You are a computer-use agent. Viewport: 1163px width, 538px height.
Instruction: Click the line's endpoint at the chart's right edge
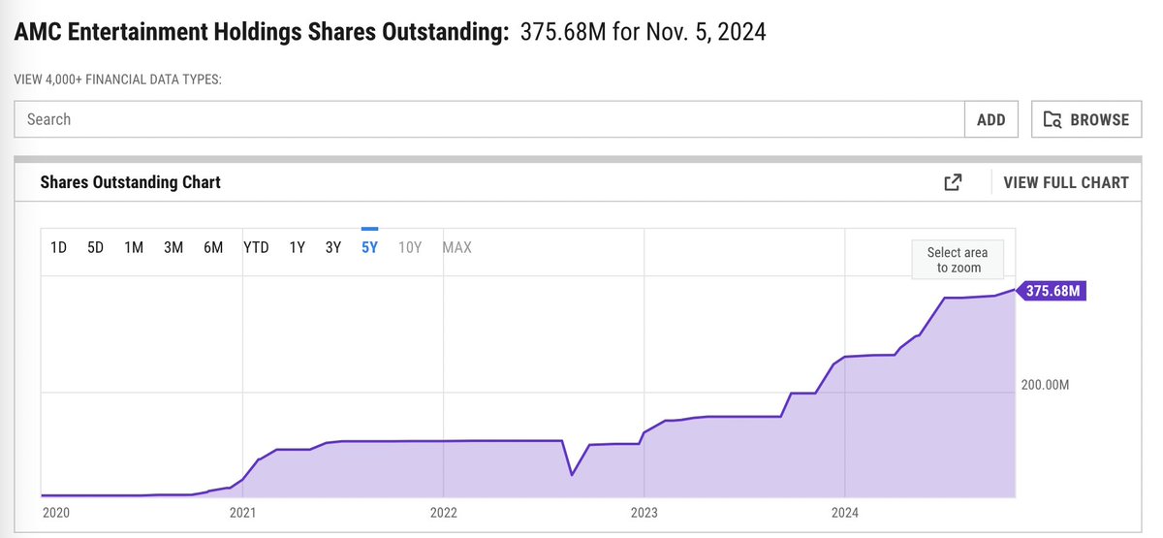1014,290
